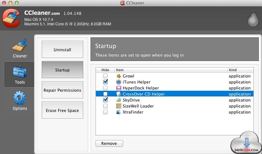Screen dimensions: 262x154
Task: Click the Mac OS X 10.7.4 text
Action: pos(39,20)
